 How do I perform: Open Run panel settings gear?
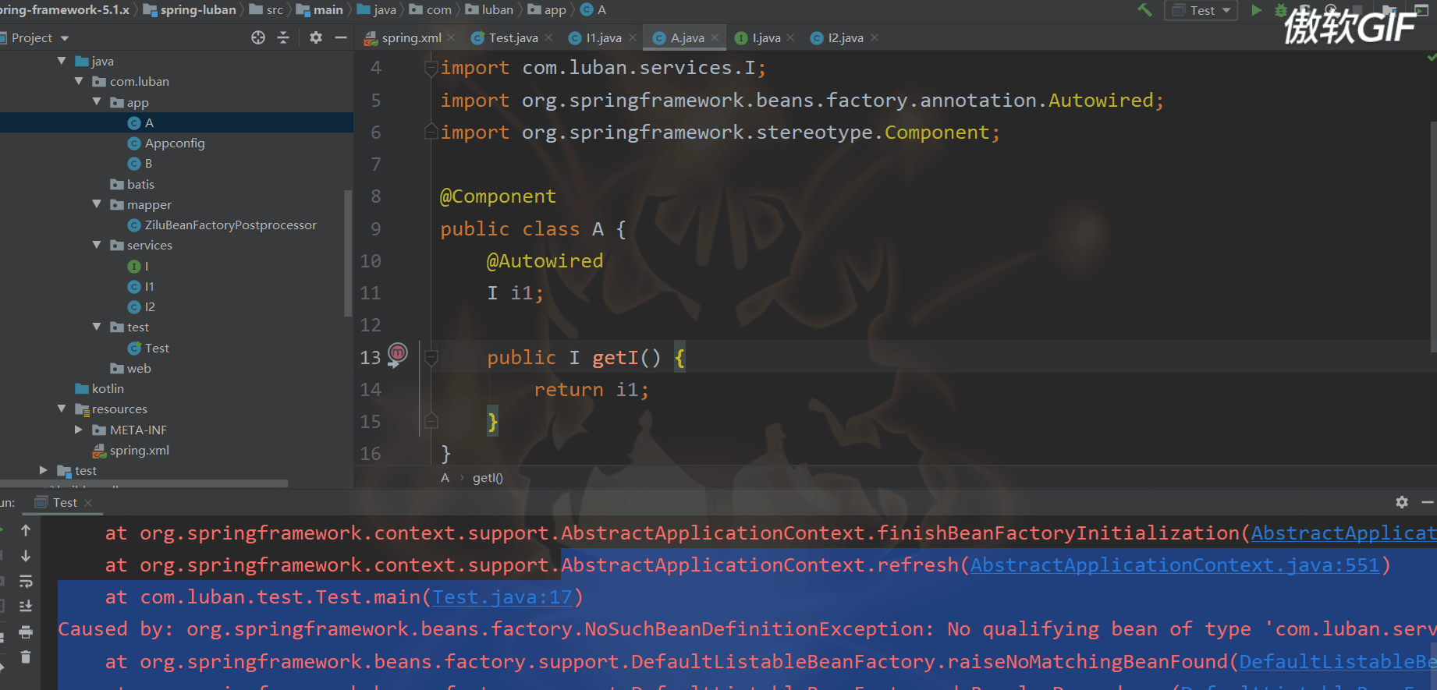[x=1402, y=502]
